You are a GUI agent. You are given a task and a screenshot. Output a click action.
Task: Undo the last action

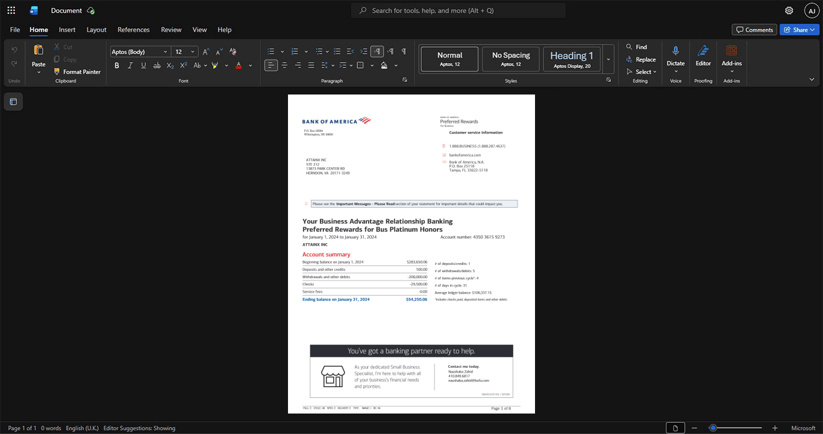pyautogui.click(x=14, y=50)
